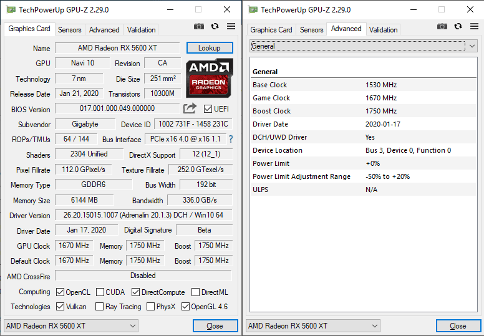Open Validation tab in right window
Viewport: 484px width, 336px height.
pyautogui.click(x=384, y=30)
